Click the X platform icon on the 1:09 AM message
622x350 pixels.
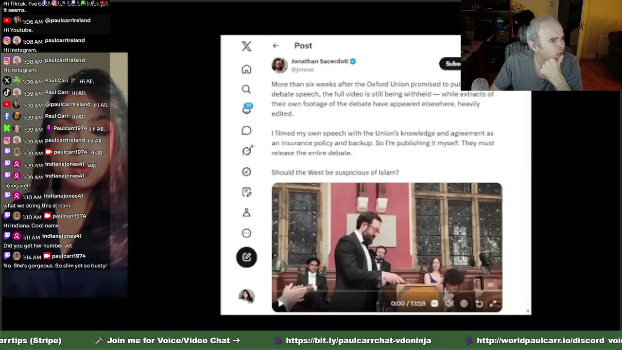coord(7,81)
